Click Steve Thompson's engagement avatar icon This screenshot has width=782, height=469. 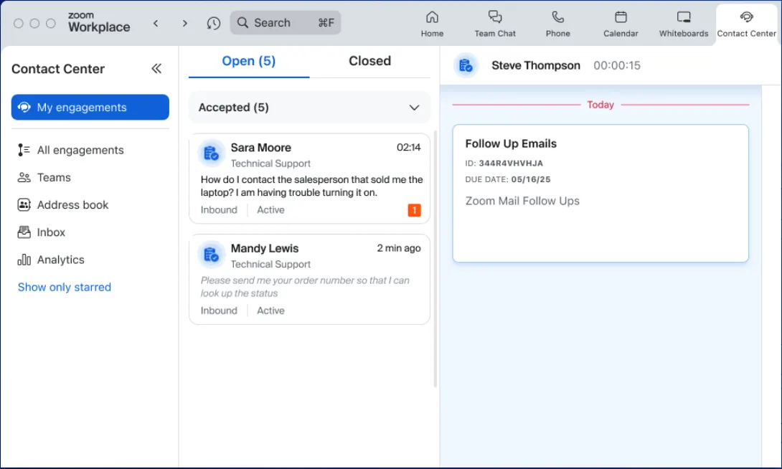[466, 66]
